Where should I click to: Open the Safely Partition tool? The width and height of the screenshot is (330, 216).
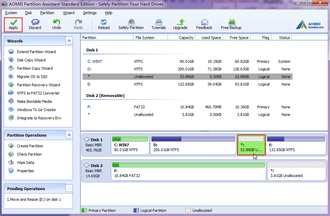pos(131,24)
